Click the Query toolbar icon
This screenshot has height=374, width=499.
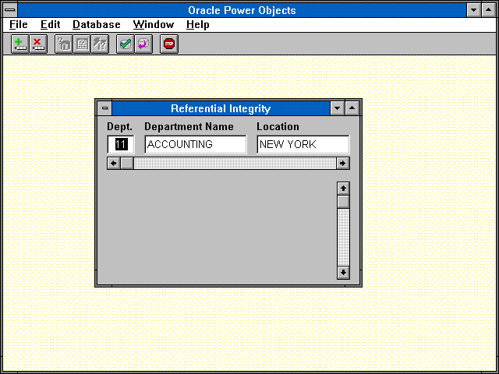click(64, 44)
